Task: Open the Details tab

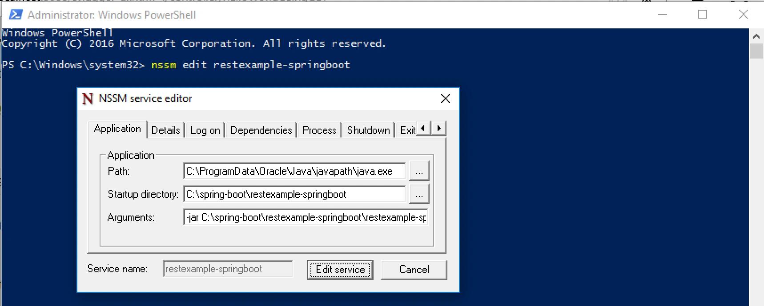Action: click(x=165, y=130)
